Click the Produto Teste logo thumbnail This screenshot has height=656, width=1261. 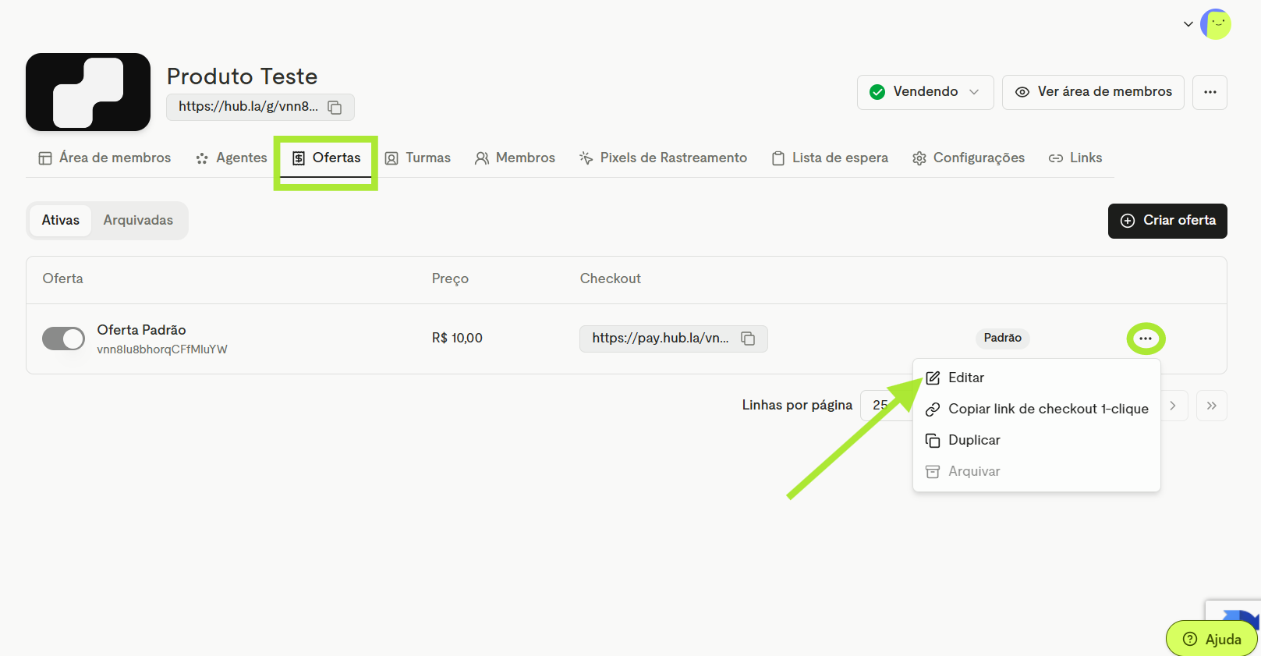[88, 92]
